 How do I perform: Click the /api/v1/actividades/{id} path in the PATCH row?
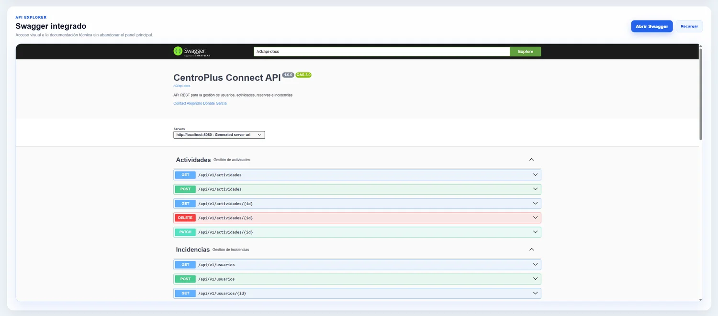(x=226, y=232)
